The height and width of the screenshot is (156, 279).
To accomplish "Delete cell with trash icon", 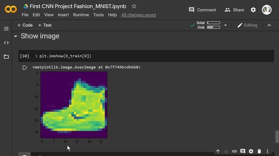I will [259, 151].
